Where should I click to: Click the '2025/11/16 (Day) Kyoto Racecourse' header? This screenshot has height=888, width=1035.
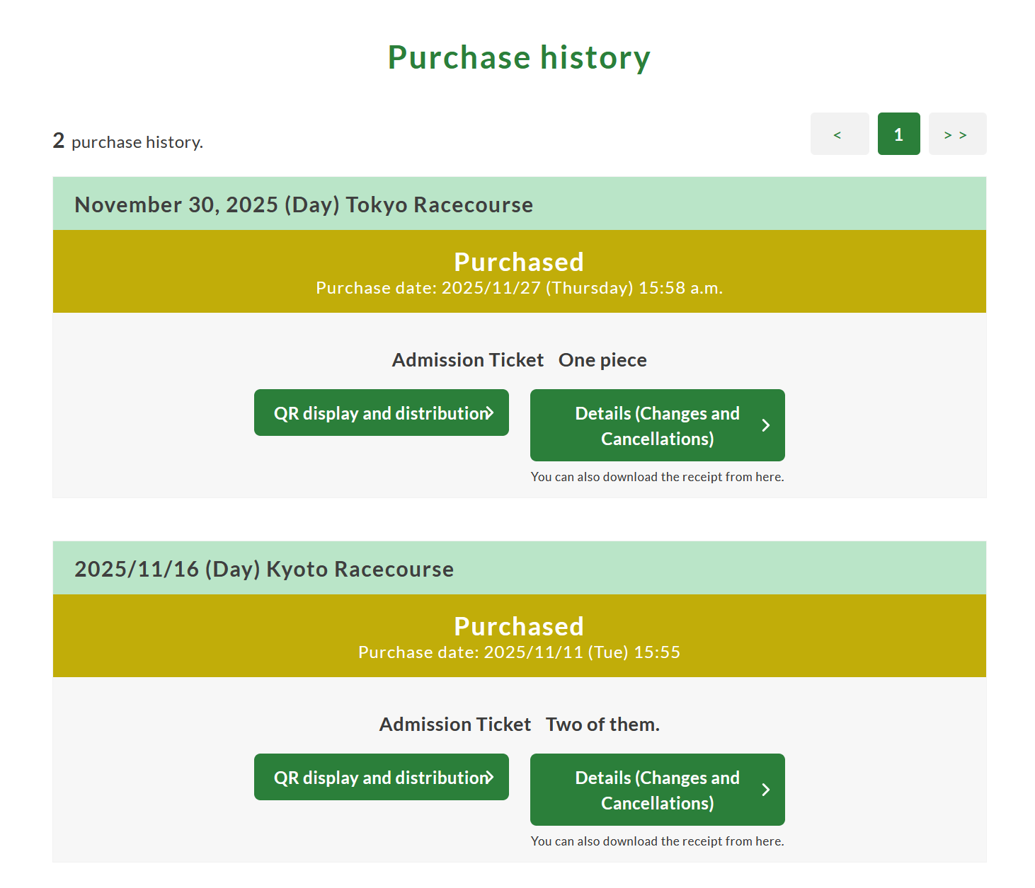pyautogui.click(x=264, y=569)
